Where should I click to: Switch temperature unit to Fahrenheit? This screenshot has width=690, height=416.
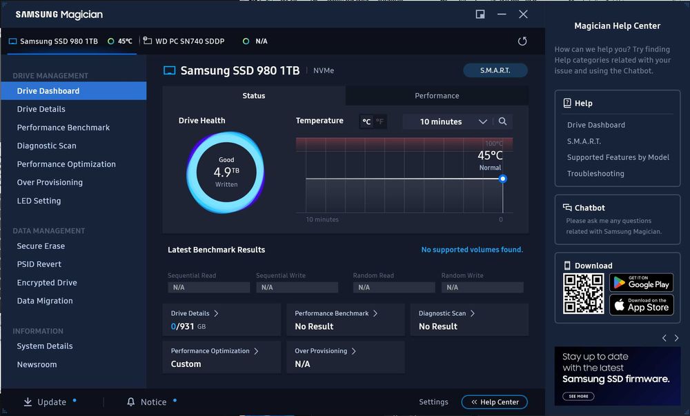[x=379, y=122]
